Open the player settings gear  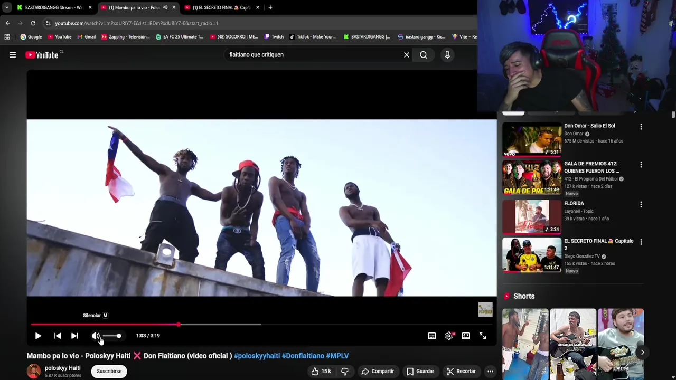click(449, 336)
